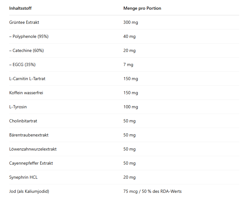The width and height of the screenshot is (248, 200).
Task: Click the 100 mg amount value
Action: point(131,107)
